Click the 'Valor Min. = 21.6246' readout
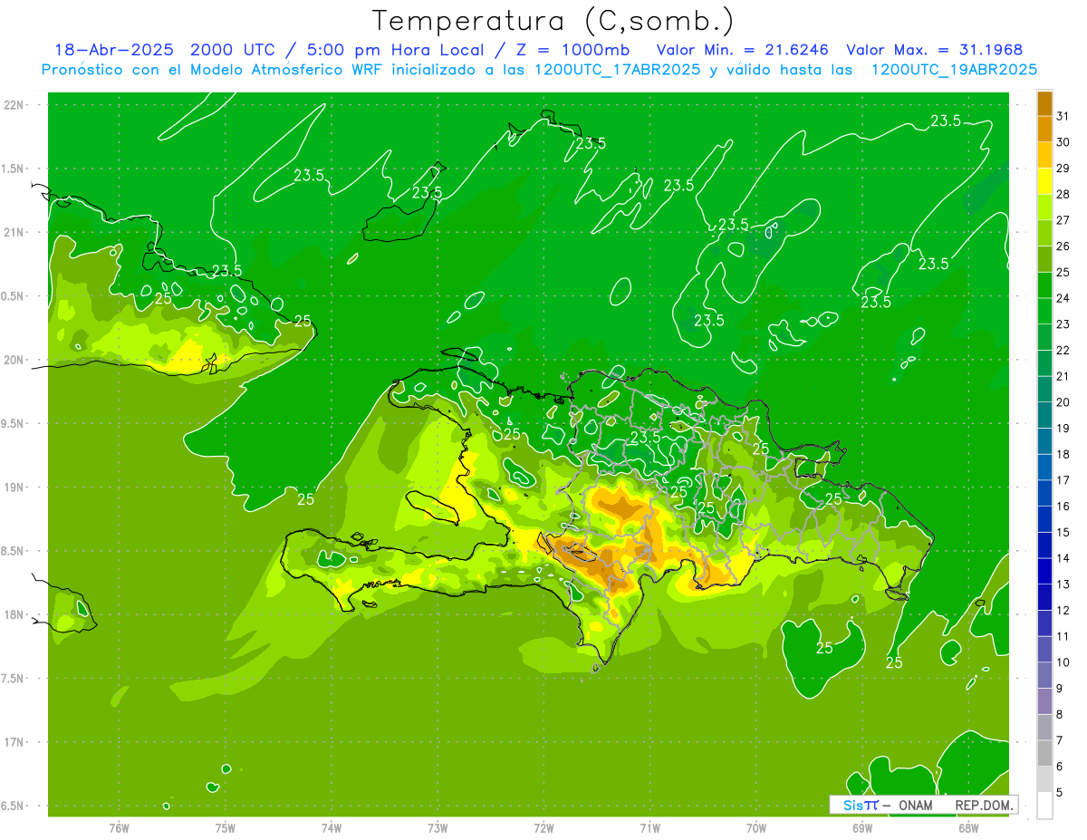 click(x=743, y=50)
